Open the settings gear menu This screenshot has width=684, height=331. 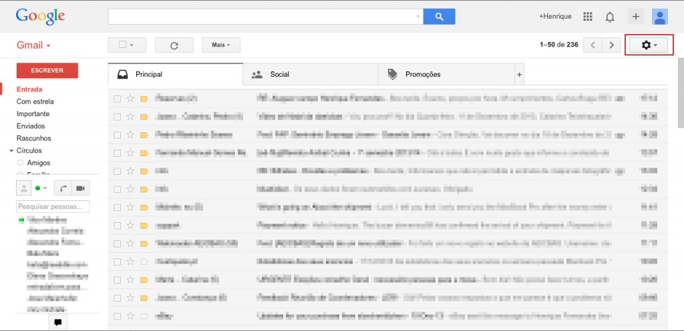648,45
